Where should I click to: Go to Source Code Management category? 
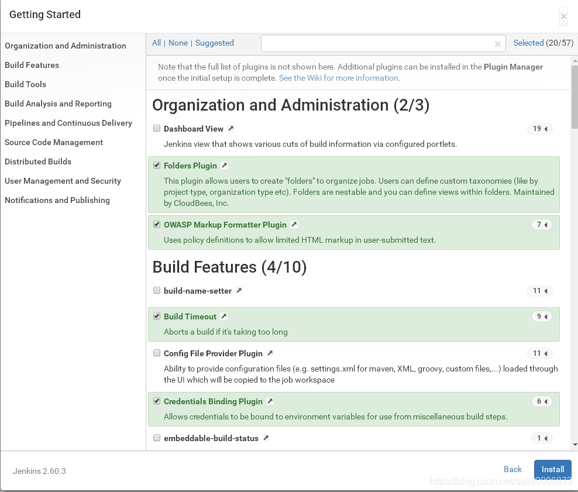54,142
